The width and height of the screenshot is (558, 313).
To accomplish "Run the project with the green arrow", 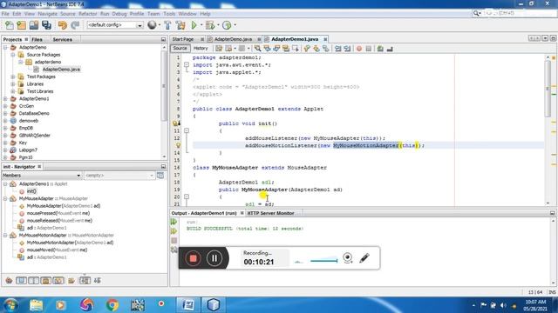I will click(x=194, y=25).
